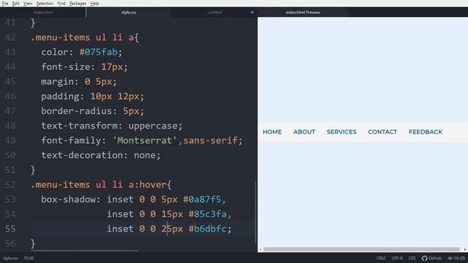
Task: Click the text-transform property name
Action: point(79,126)
